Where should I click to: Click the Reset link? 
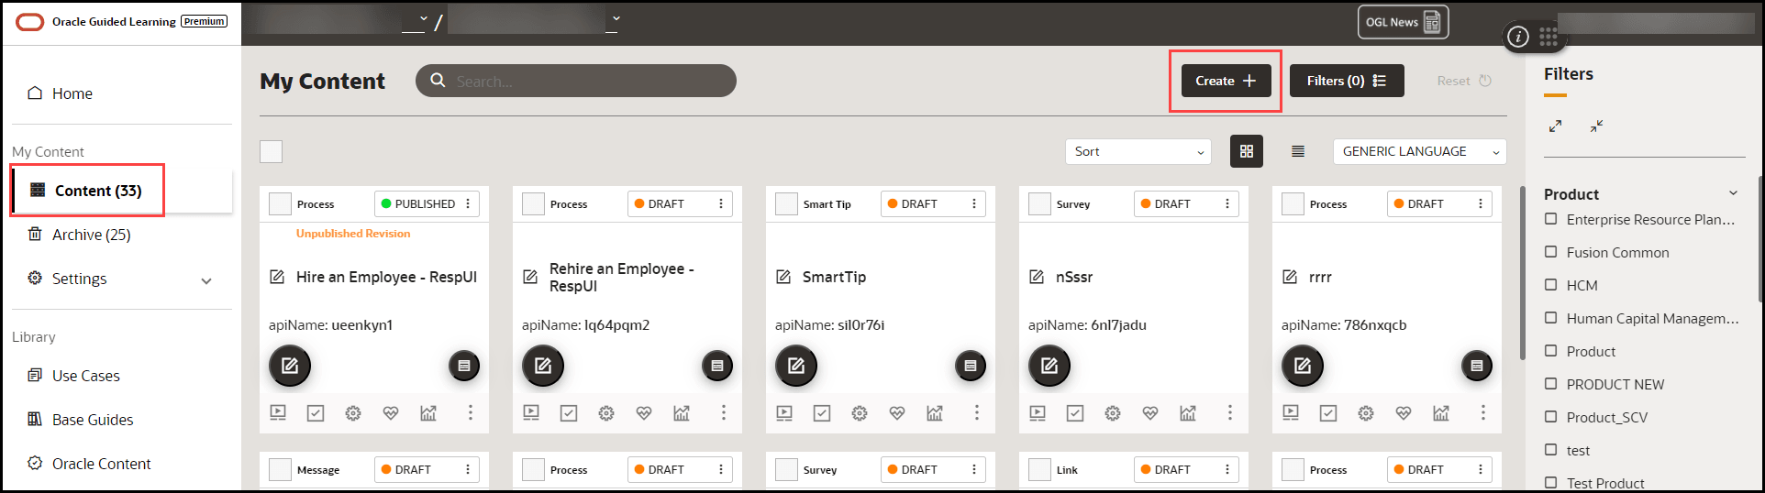pyautogui.click(x=1464, y=81)
